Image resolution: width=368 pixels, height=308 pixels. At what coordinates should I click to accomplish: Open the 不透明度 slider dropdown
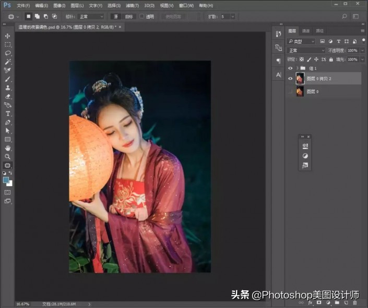coord(363,51)
